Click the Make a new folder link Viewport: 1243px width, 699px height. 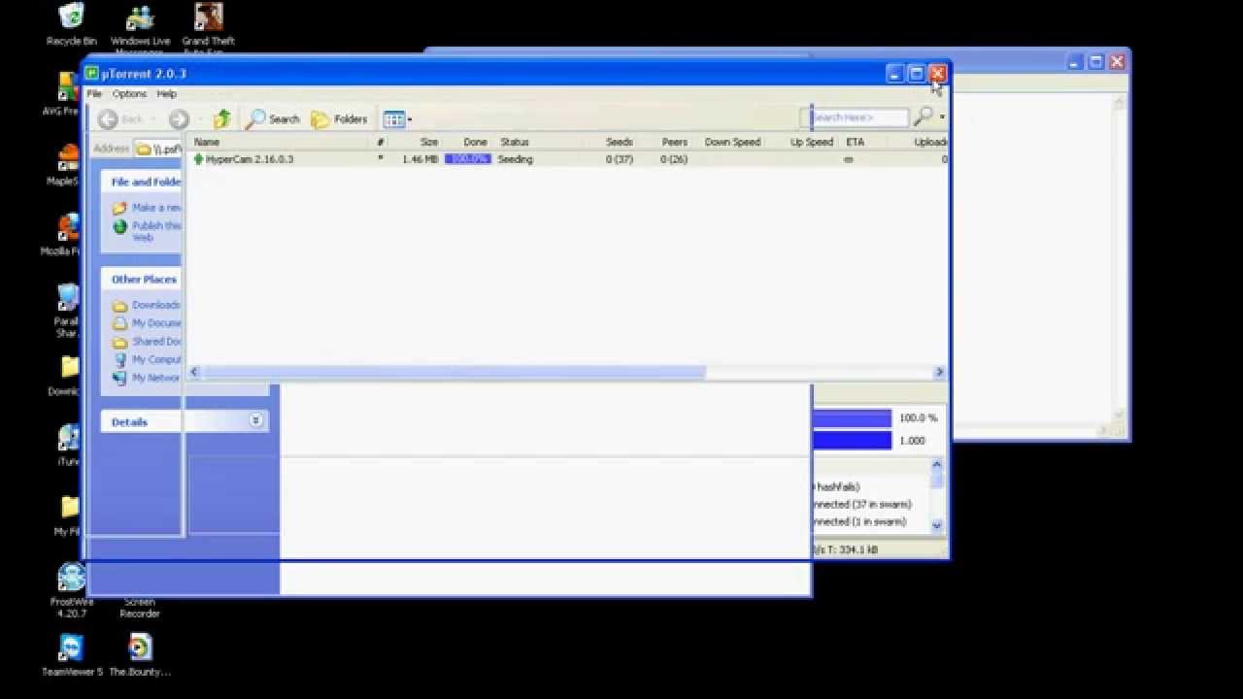pyautogui.click(x=147, y=208)
